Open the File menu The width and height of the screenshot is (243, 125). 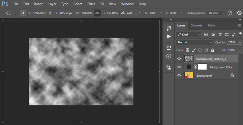coord(16,4)
